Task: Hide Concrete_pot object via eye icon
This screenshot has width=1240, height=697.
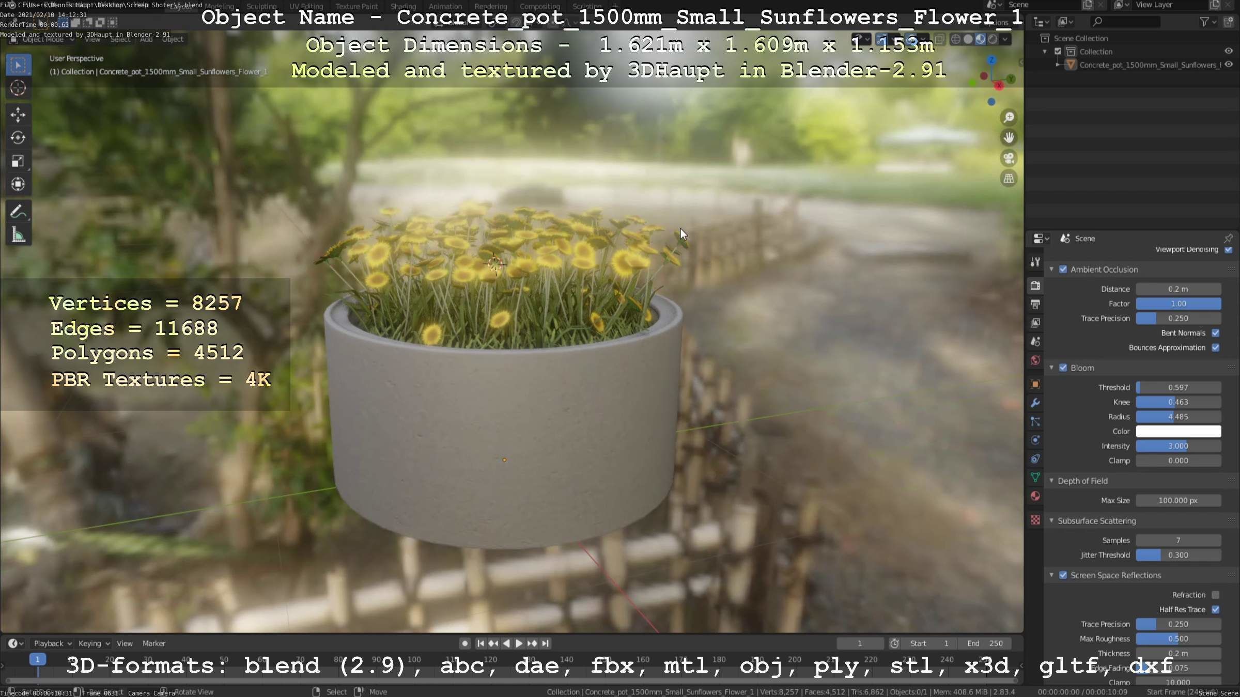Action: (x=1229, y=65)
